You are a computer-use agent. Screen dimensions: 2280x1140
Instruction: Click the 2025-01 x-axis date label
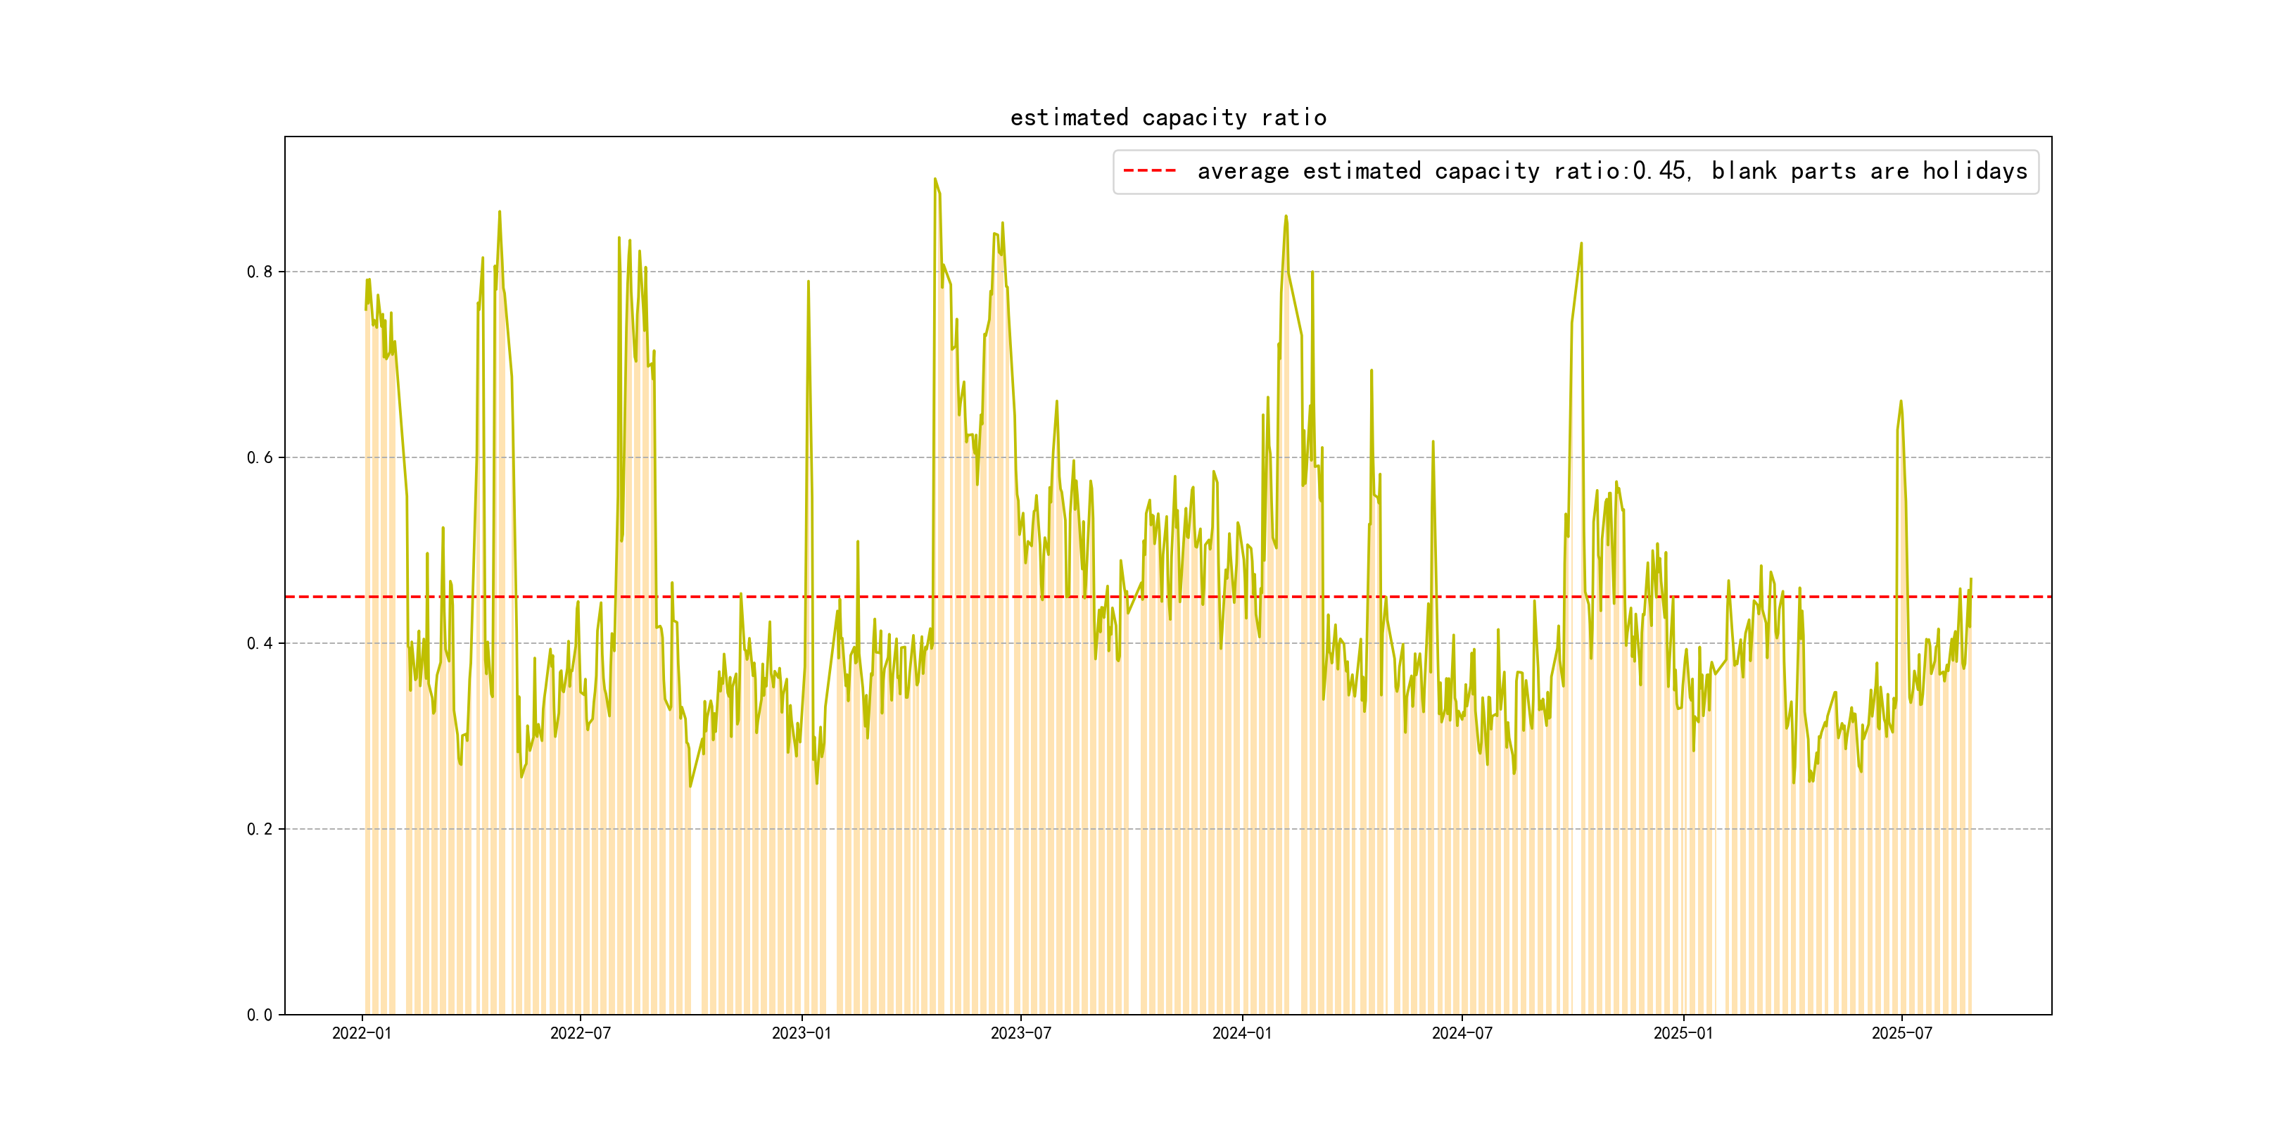[x=1683, y=1034]
